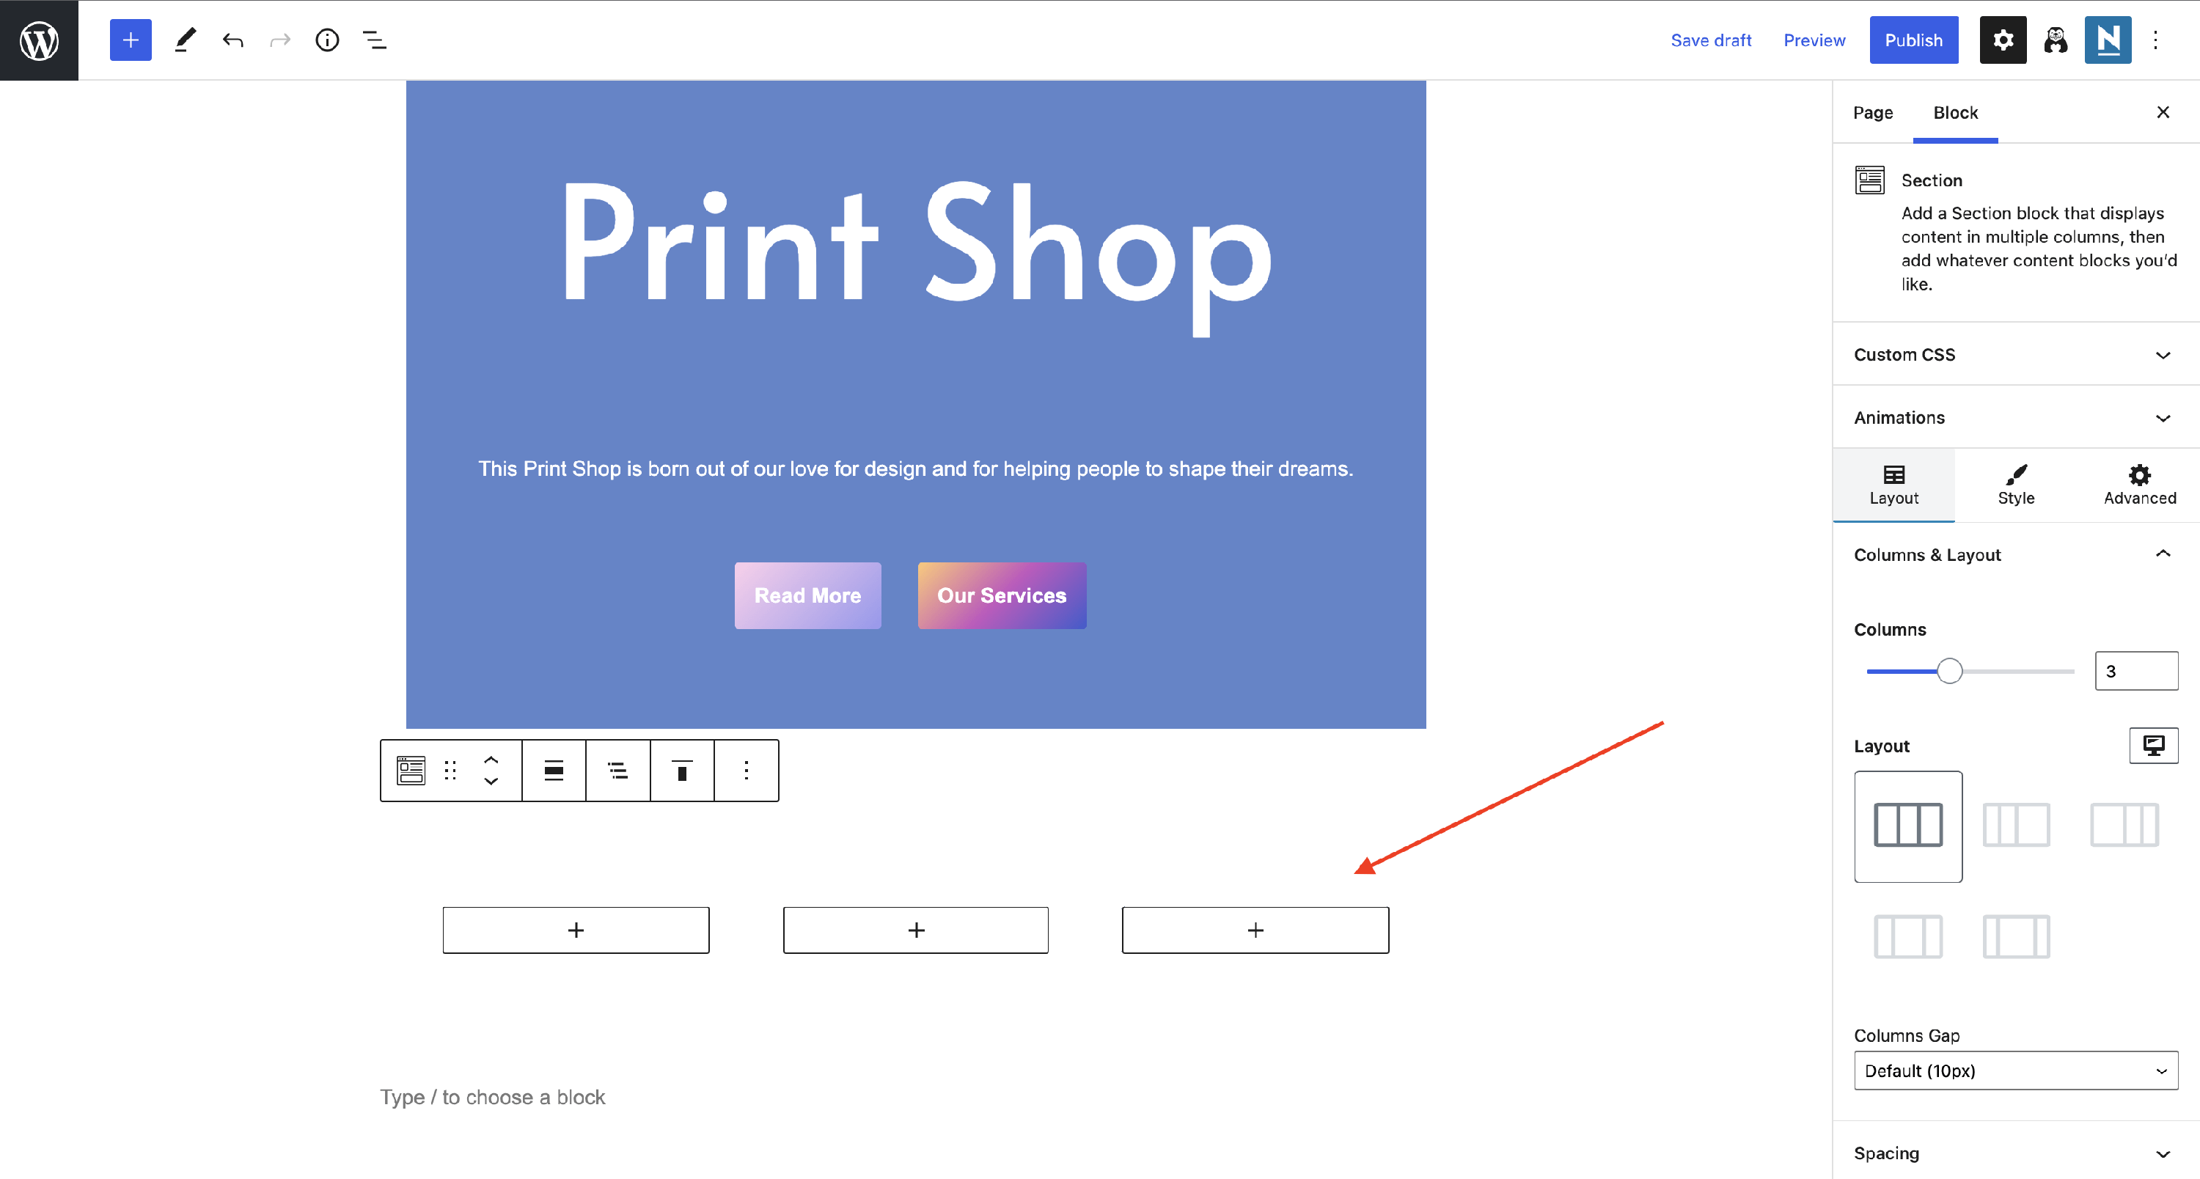Click the Neve N plugin icon
Screen dimensions: 2200x1179
pyautogui.click(x=2107, y=40)
